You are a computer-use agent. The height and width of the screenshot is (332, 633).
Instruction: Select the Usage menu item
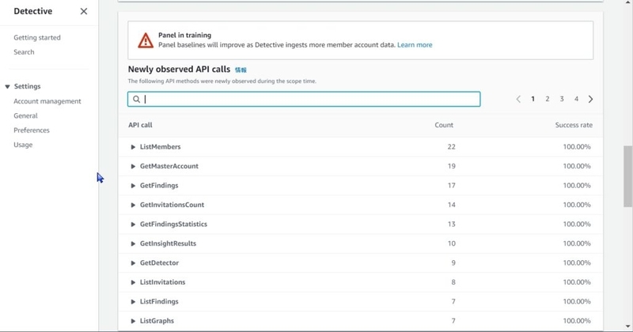pyautogui.click(x=23, y=145)
